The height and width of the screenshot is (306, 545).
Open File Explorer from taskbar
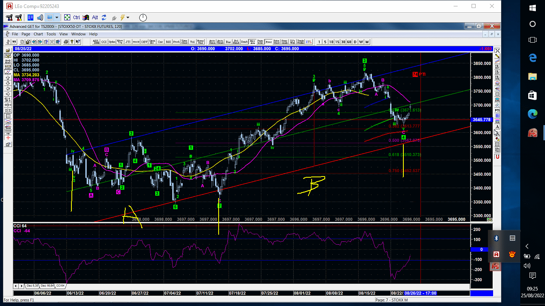pyautogui.click(x=533, y=76)
